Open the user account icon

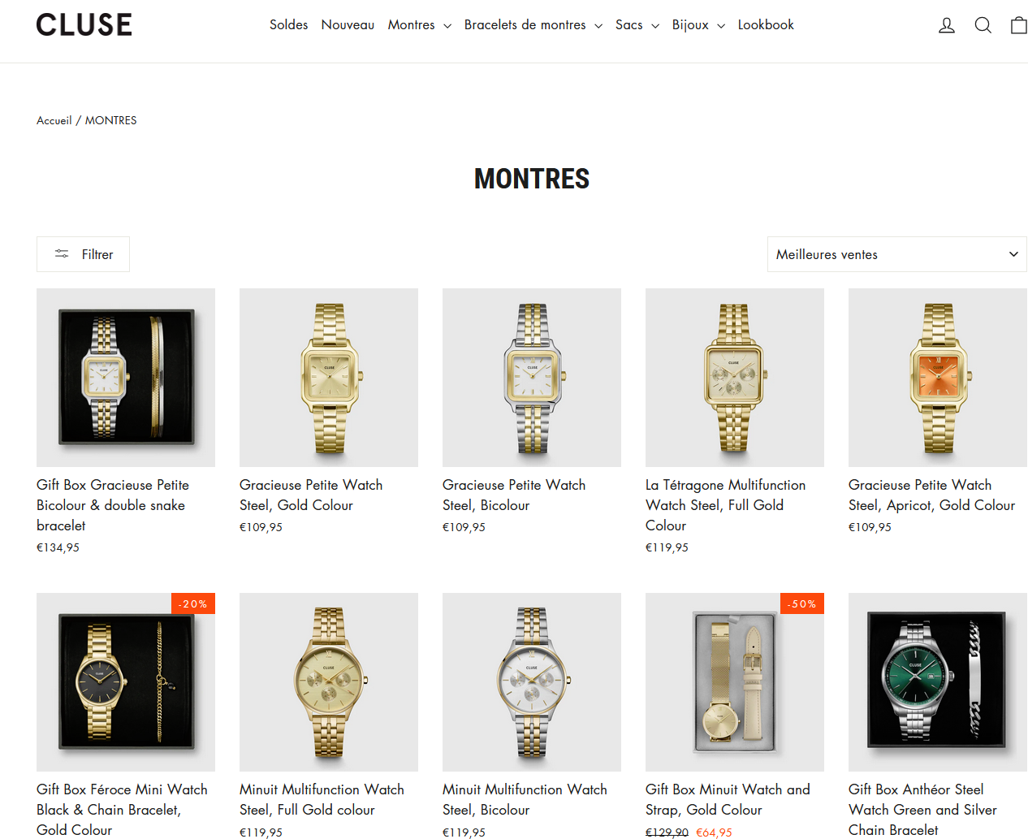pyautogui.click(x=947, y=25)
